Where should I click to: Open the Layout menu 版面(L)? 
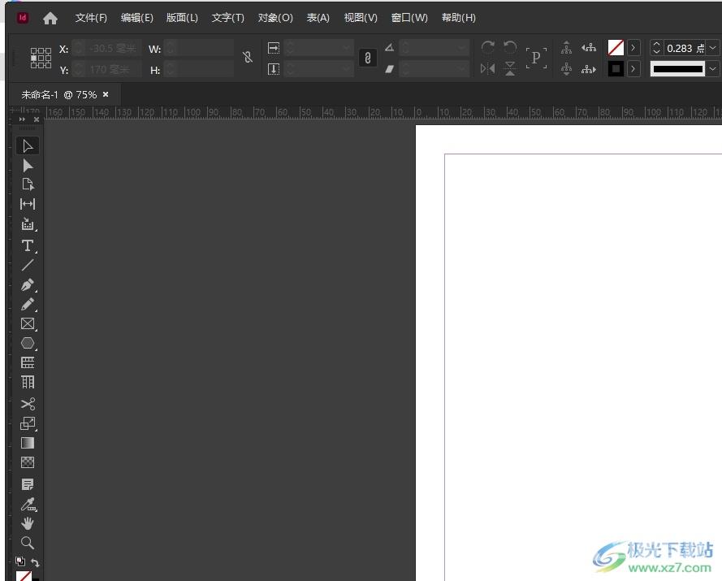click(x=182, y=18)
